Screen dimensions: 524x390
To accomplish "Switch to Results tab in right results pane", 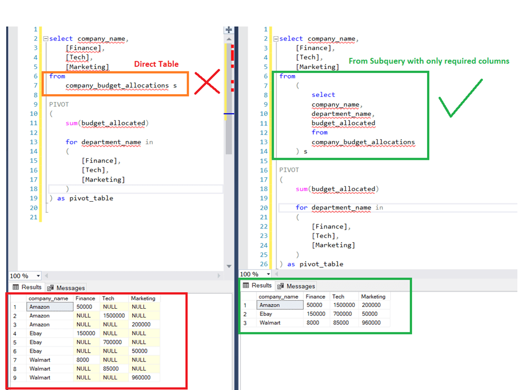I will [260, 285].
